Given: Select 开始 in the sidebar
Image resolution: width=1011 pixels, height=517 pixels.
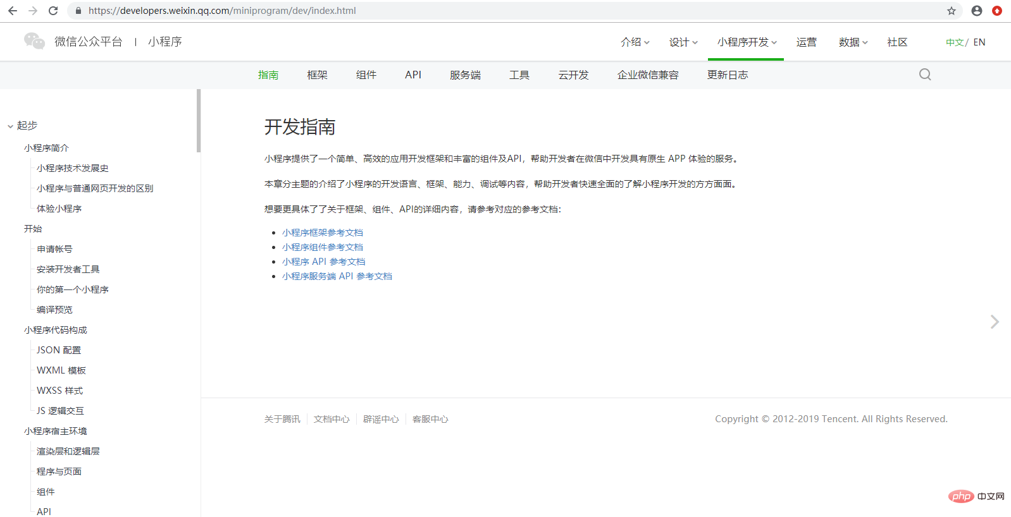Looking at the screenshot, I should [x=33, y=229].
